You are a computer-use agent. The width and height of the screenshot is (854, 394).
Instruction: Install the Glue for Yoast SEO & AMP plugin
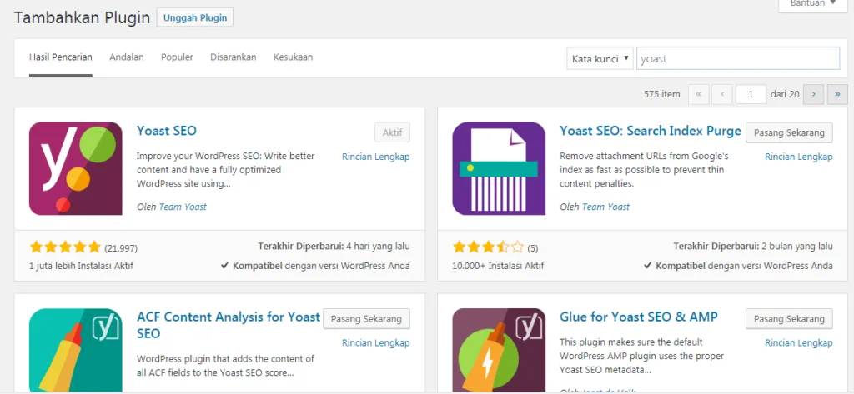[789, 319]
